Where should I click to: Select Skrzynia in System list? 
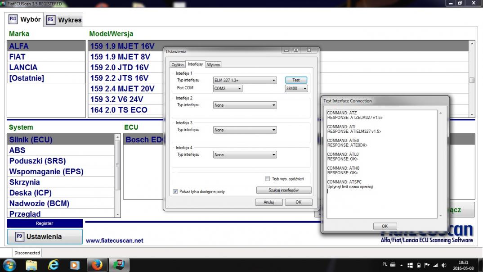point(61,182)
